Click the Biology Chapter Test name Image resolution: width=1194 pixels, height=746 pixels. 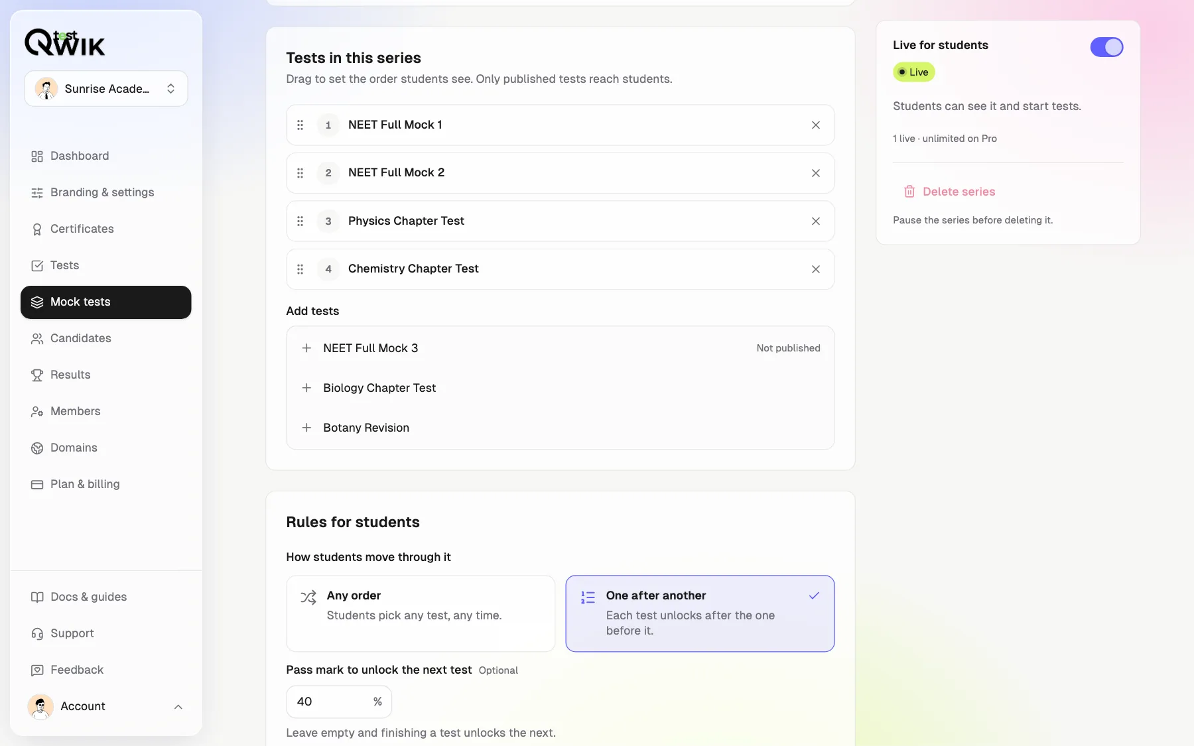point(379,388)
